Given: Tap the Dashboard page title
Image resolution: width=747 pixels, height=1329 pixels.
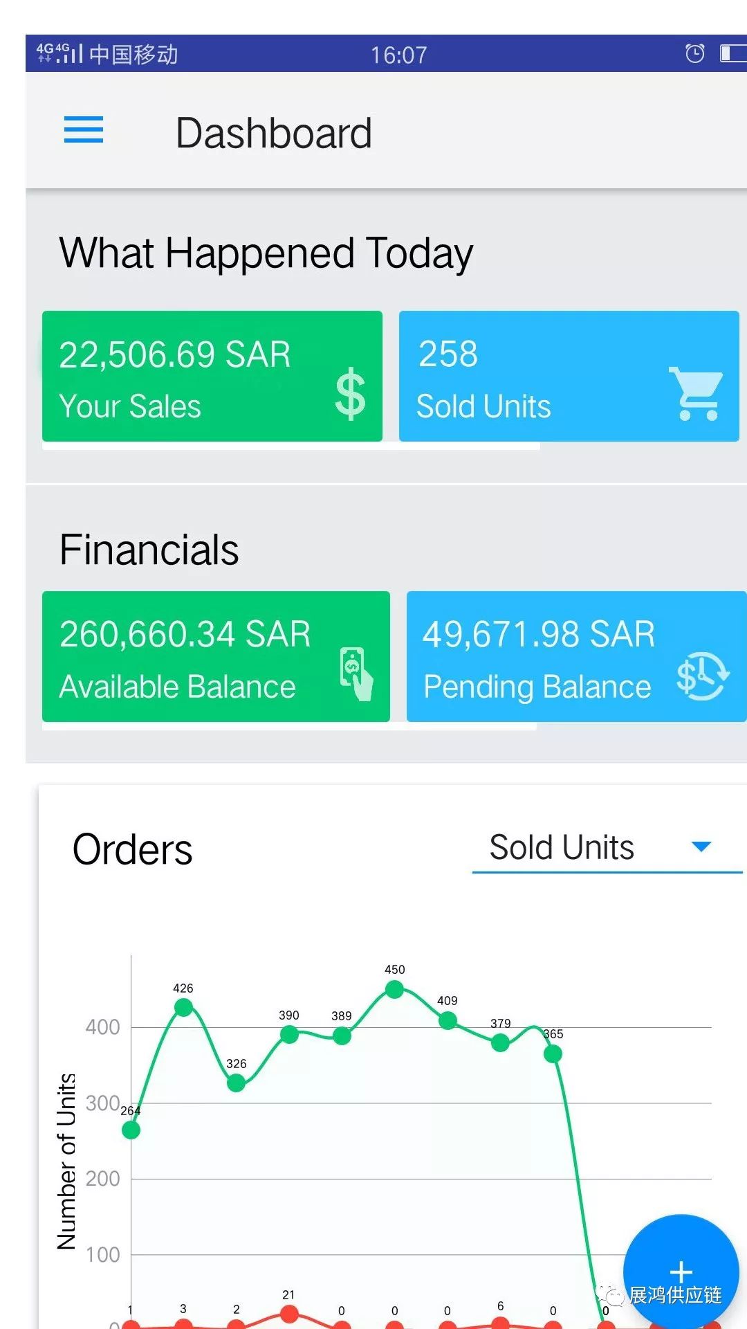Looking at the screenshot, I should [x=274, y=133].
